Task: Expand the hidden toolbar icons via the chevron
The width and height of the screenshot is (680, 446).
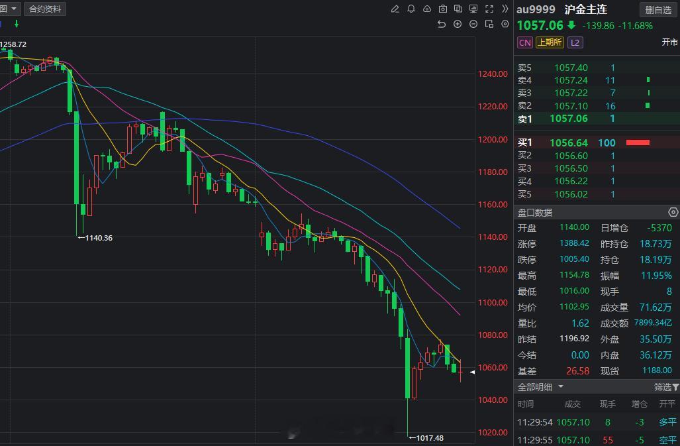Action: click(x=505, y=9)
